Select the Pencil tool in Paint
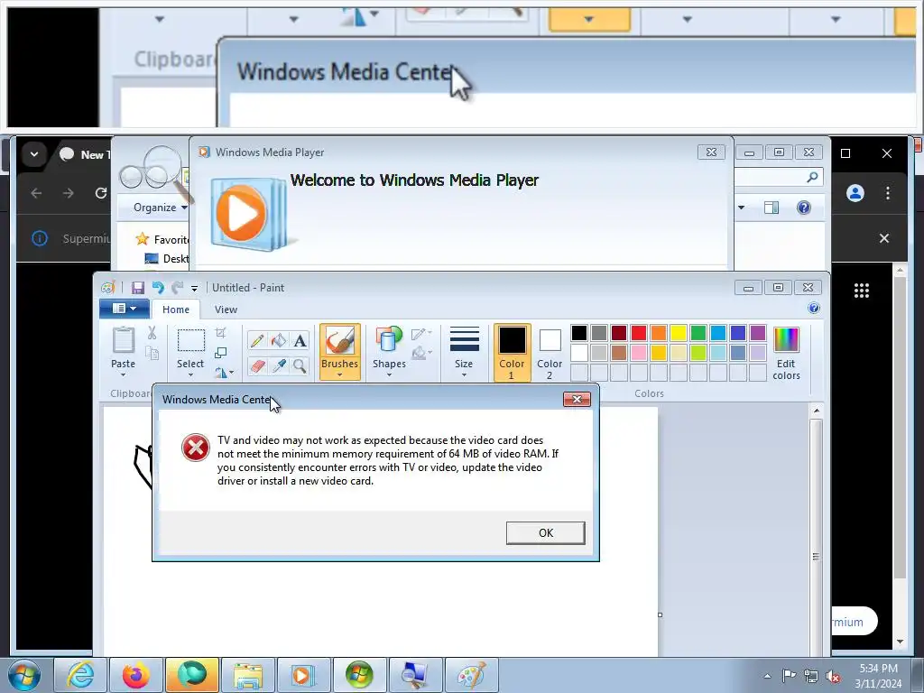Screen dimensions: 924x693 (256, 340)
